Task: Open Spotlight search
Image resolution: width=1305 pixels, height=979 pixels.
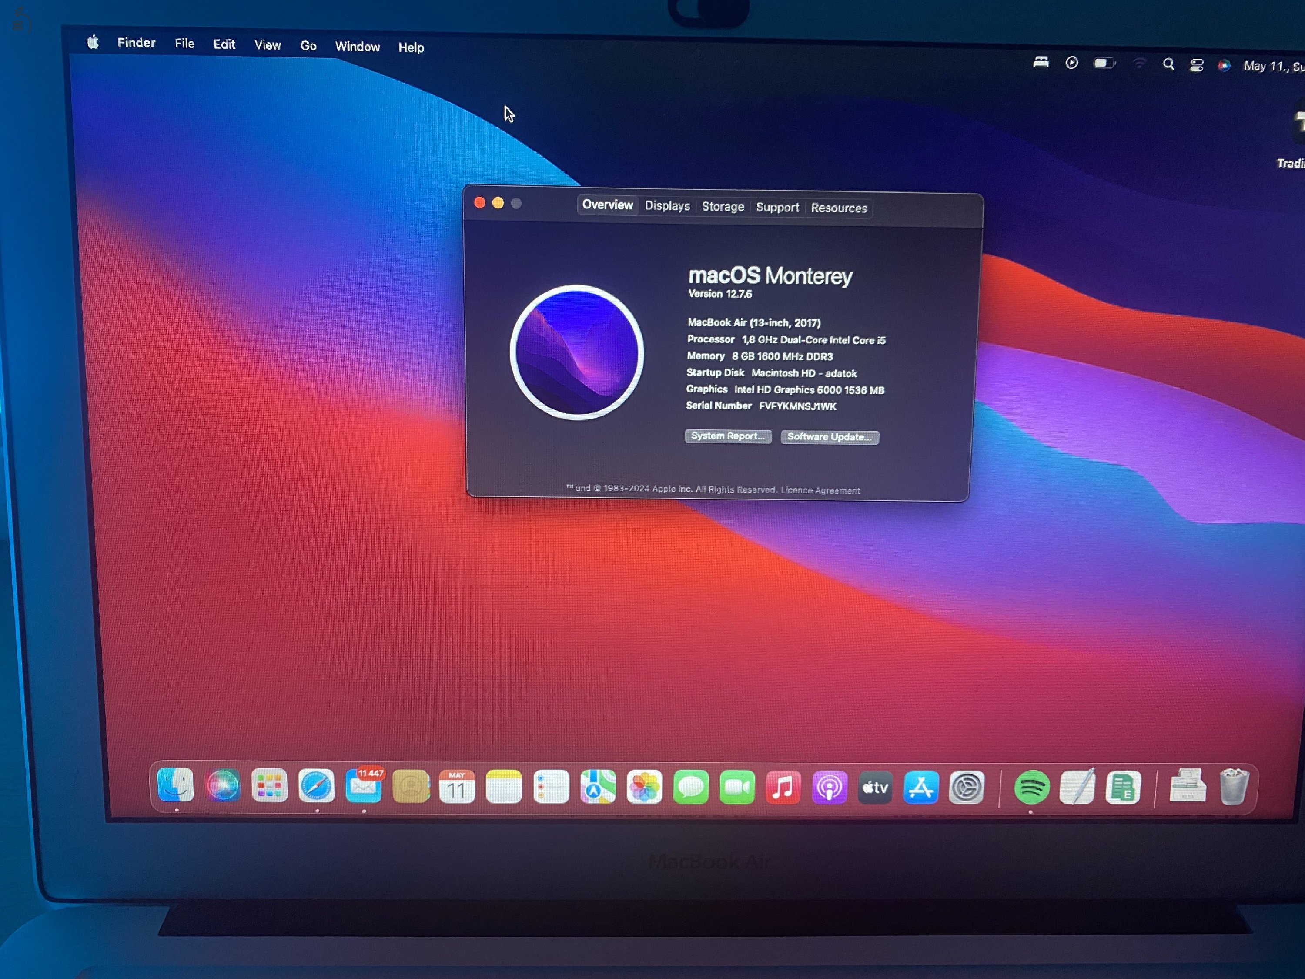Action: (1168, 64)
